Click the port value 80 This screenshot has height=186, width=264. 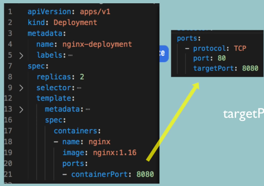click(222, 58)
